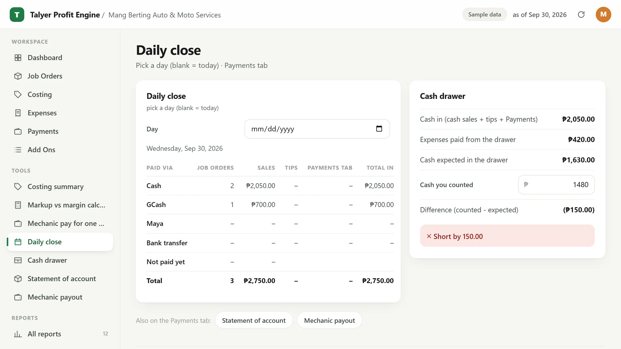Click the Cash you counted input

click(x=556, y=185)
